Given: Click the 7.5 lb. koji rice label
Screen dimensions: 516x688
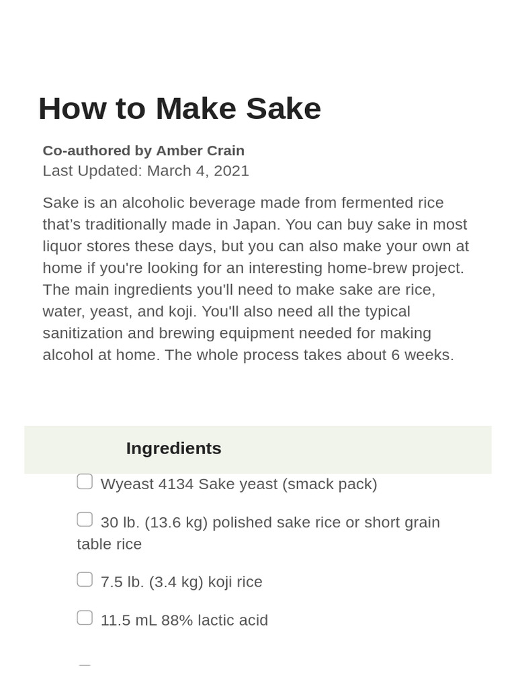Looking at the screenshot, I should point(181,582).
